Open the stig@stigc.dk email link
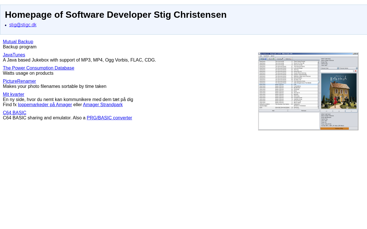The width and height of the screenshot is (367, 229). coord(23,25)
